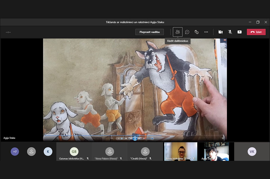Click the muted mic icon beside the blurred guest name
270x179 pixels.
point(121,158)
